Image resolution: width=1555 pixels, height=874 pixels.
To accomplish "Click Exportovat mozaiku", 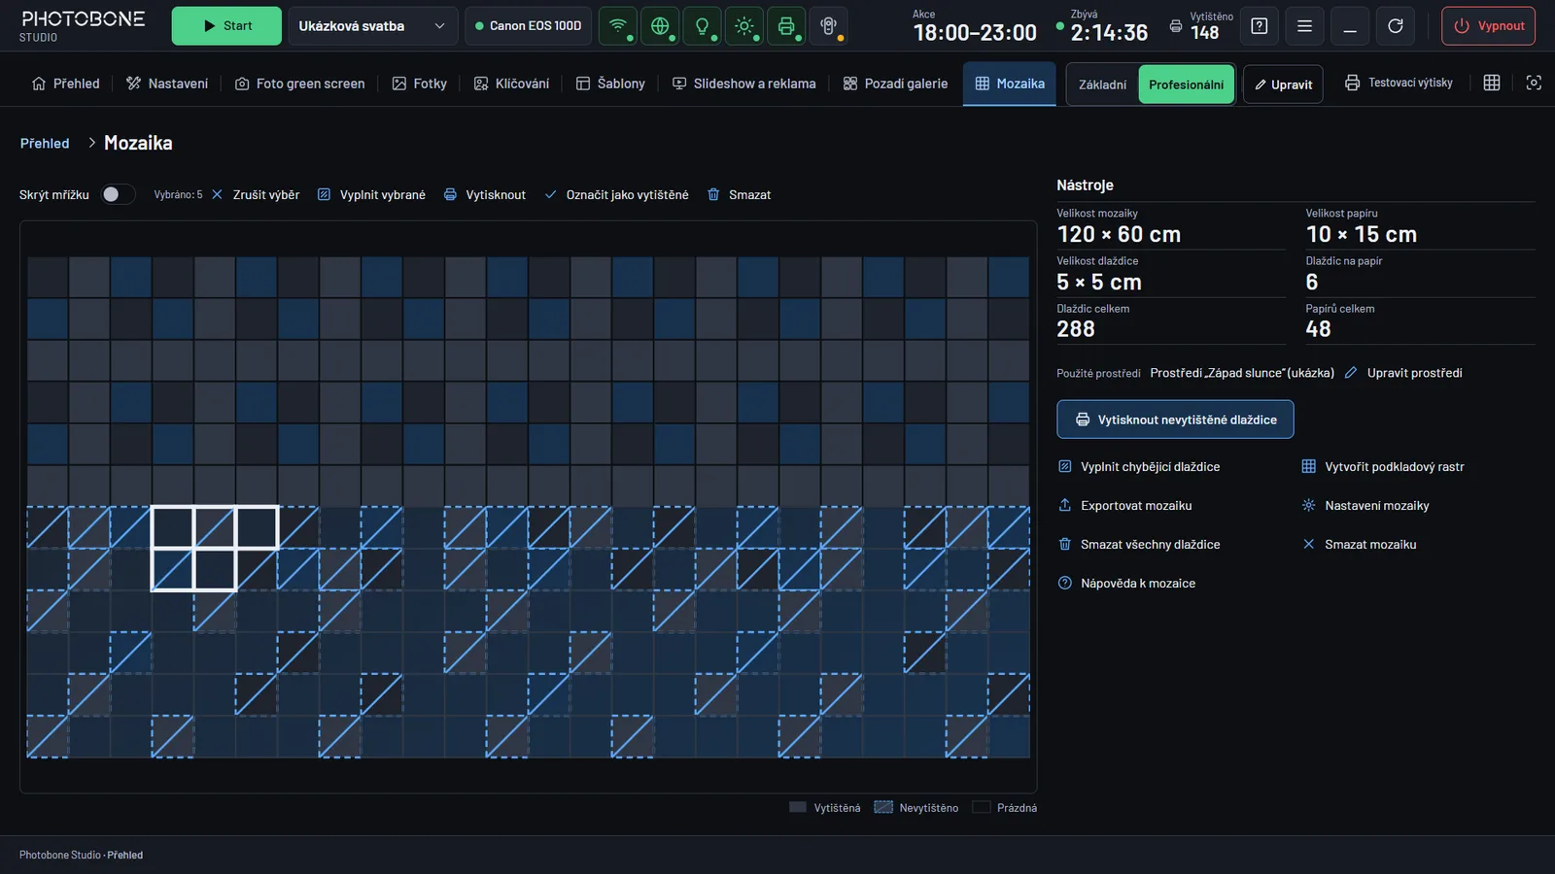I will [1124, 506].
